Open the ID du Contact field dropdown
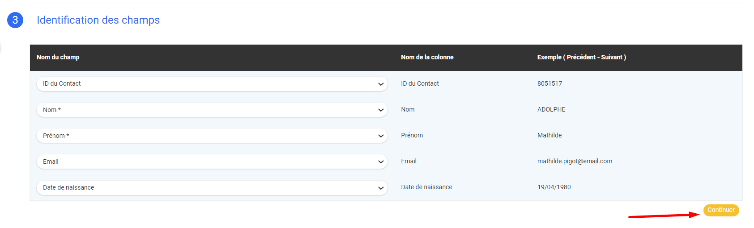The image size is (754, 228). pyautogui.click(x=212, y=84)
